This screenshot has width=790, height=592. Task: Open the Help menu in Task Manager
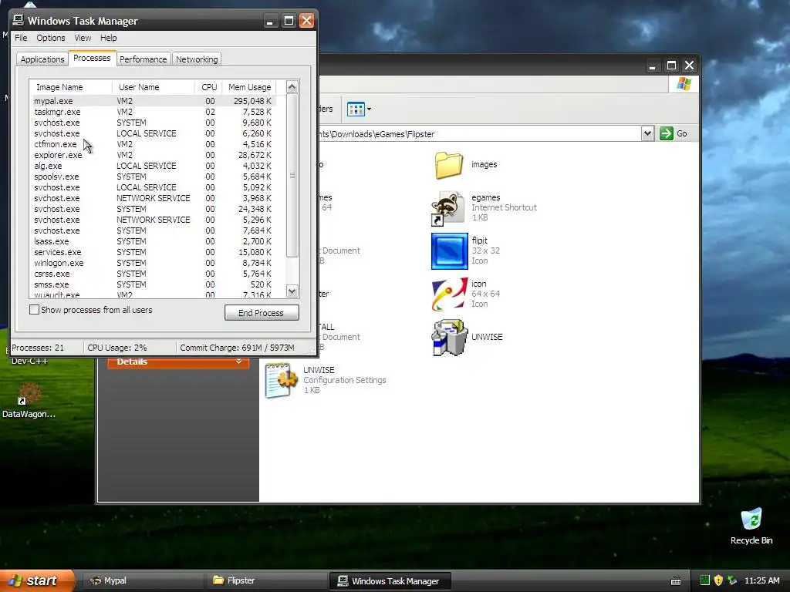pos(108,38)
